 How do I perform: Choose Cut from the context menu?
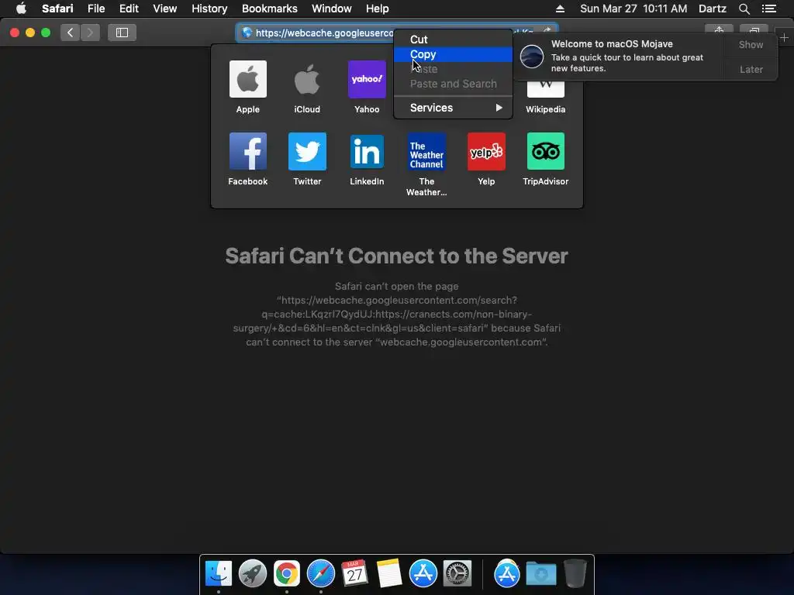coord(453,40)
